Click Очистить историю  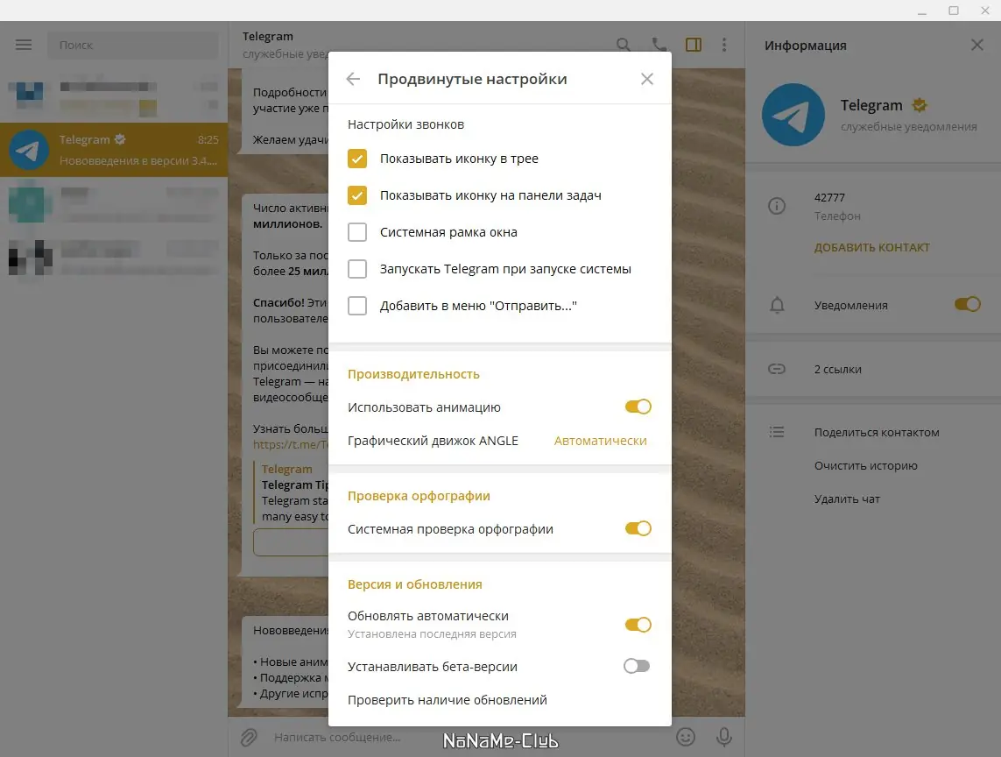[x=865, y=466]
